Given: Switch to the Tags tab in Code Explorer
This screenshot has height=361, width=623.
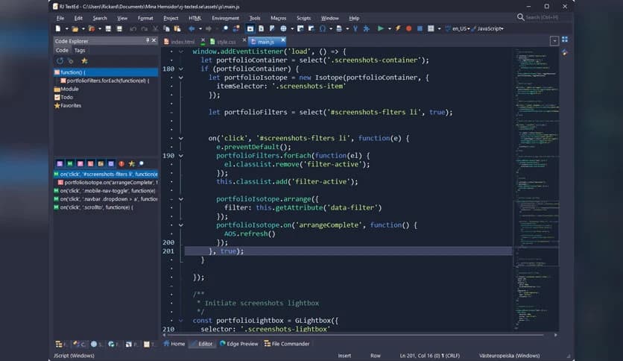Looking at the screenshot, I should 79,50.
